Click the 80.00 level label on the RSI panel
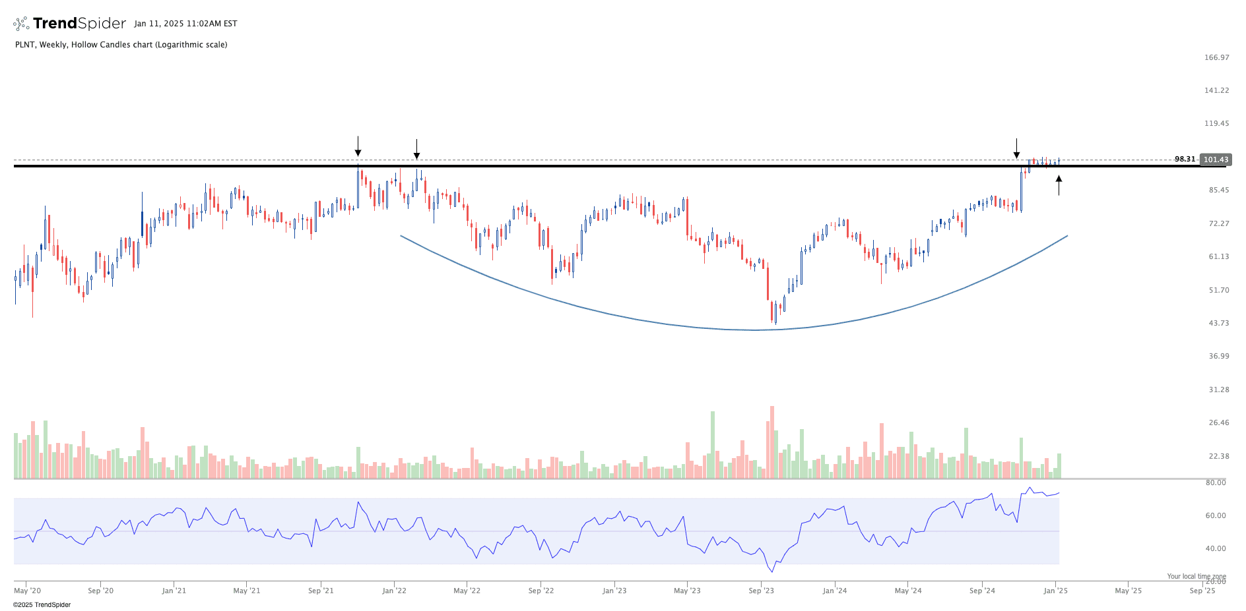 pyautogui.click(x=1215, y=482)
